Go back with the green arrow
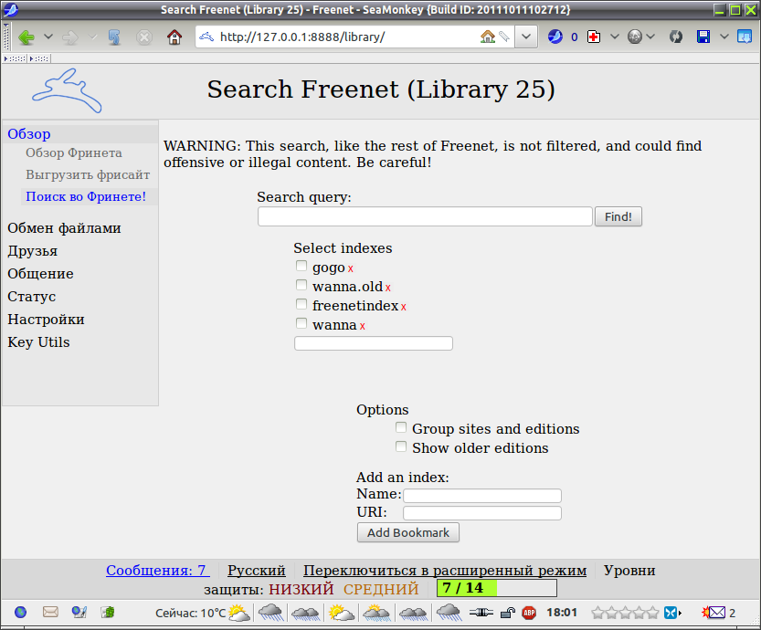761x630 pixels. pyautogui.click(x=26, y=37)
